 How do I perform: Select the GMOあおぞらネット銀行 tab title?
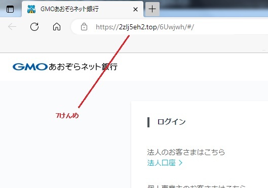tap(69, 9)
